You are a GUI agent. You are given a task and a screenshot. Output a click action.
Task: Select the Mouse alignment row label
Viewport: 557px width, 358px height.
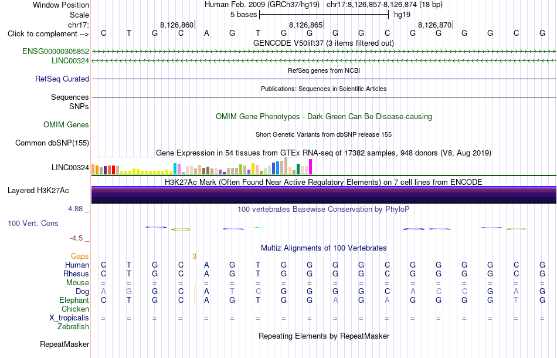click(x=78, y=283)
